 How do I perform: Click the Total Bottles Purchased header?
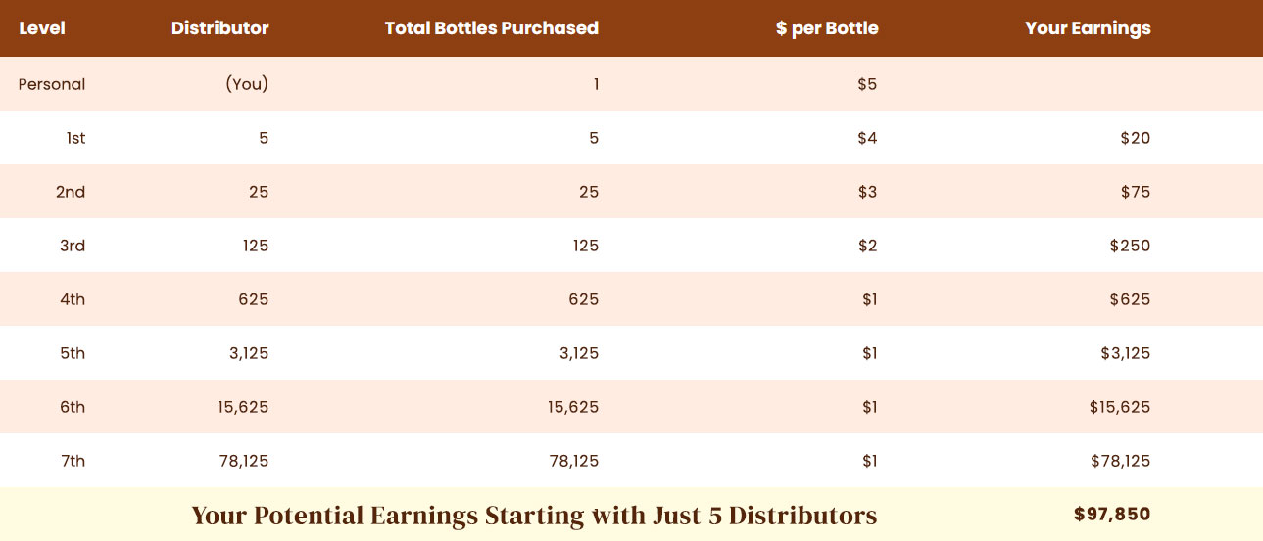pos(491,28)
